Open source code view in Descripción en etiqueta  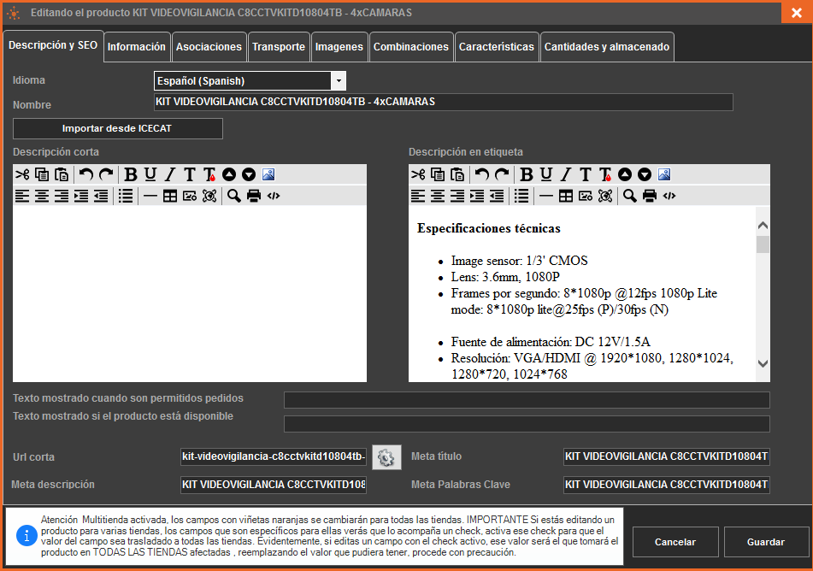tap(669, 196)
